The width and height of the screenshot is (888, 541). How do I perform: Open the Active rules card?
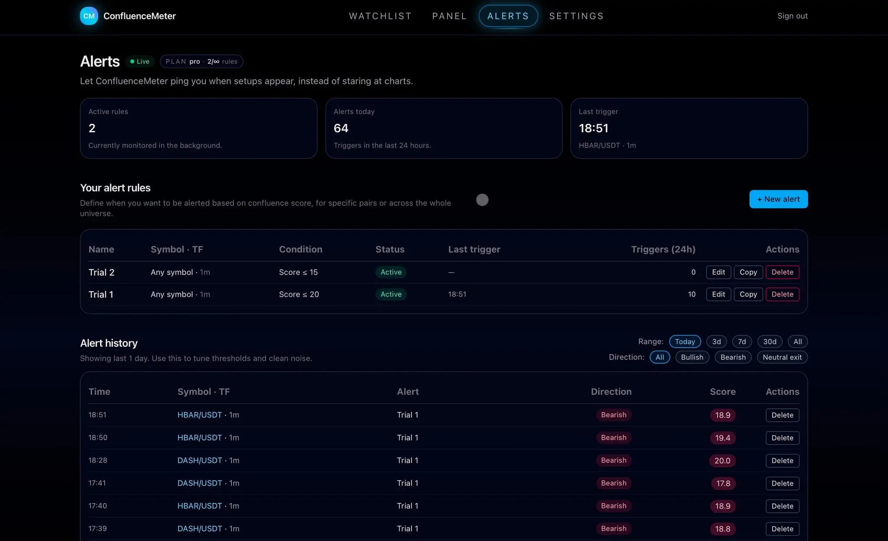[199, 128]
